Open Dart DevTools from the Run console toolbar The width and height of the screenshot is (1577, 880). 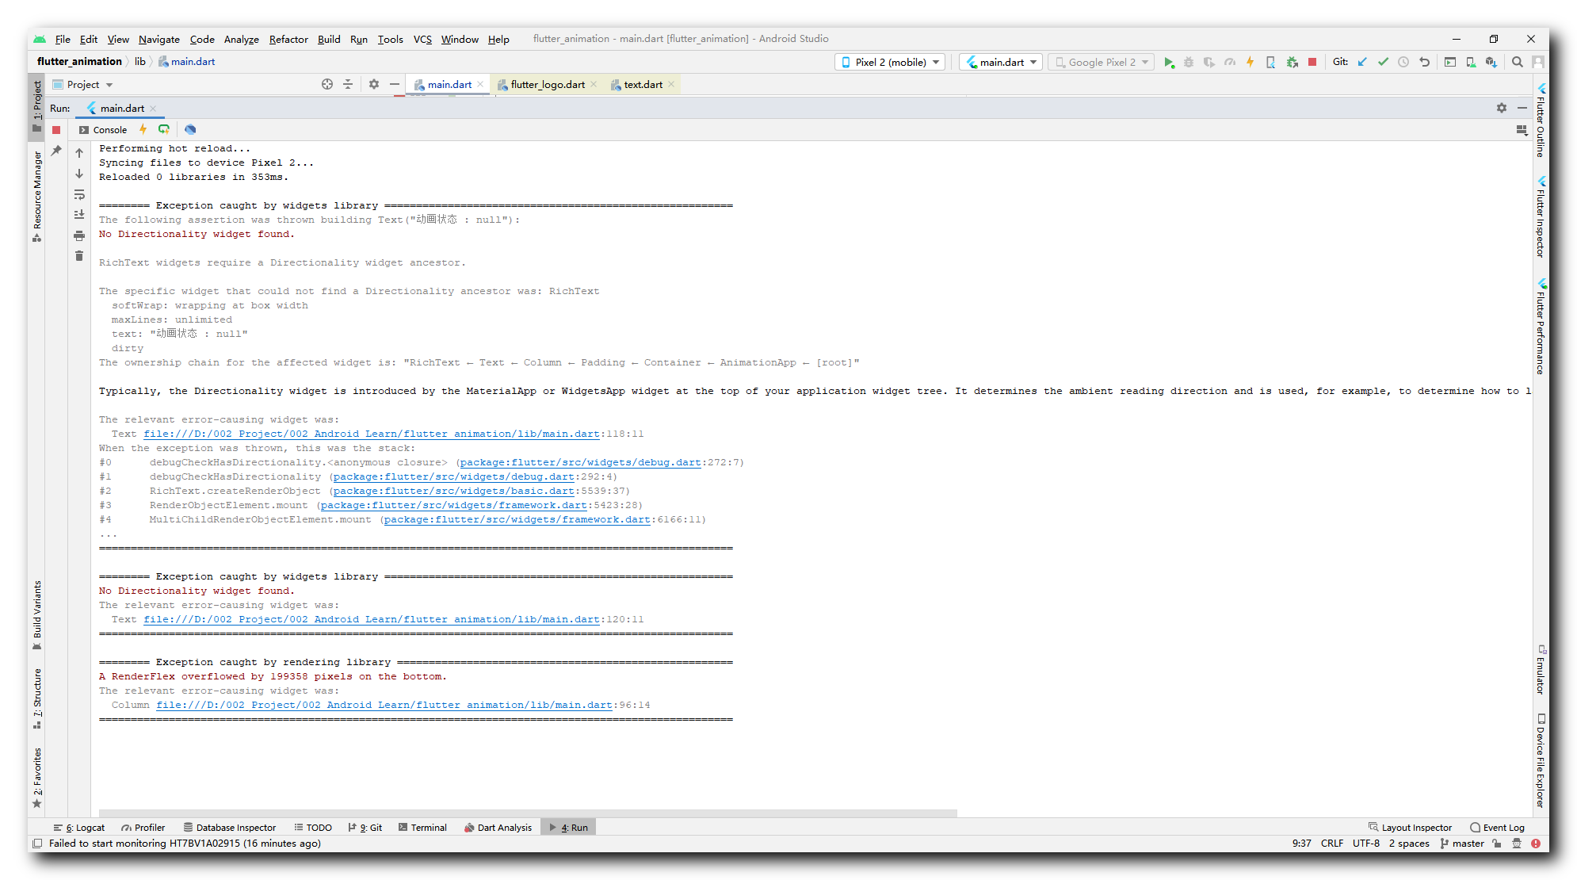click(190, 129)
